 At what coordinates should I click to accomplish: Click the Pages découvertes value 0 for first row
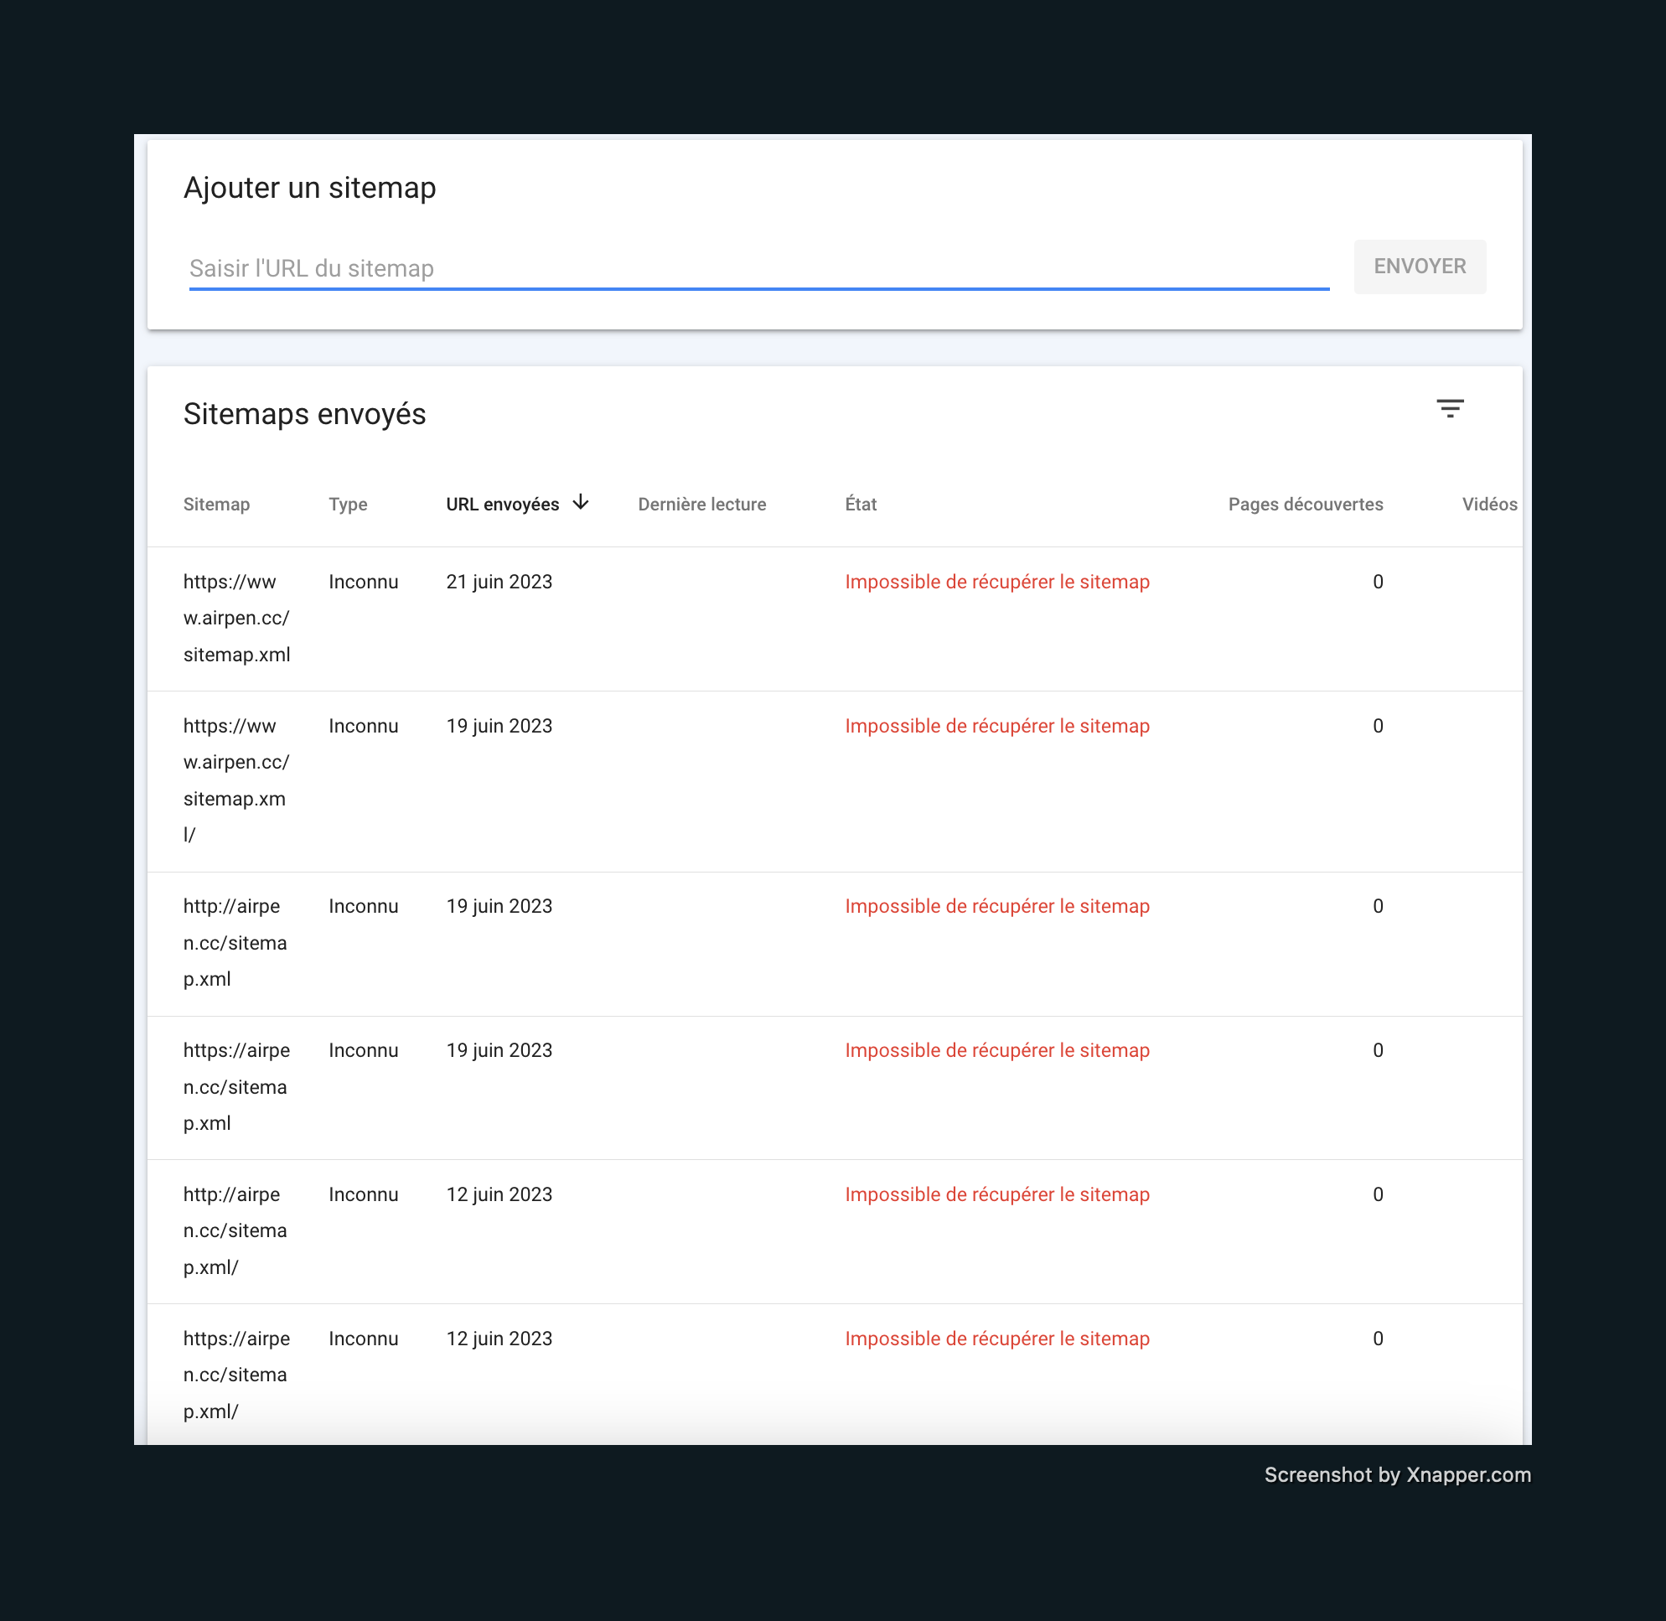1378,582
